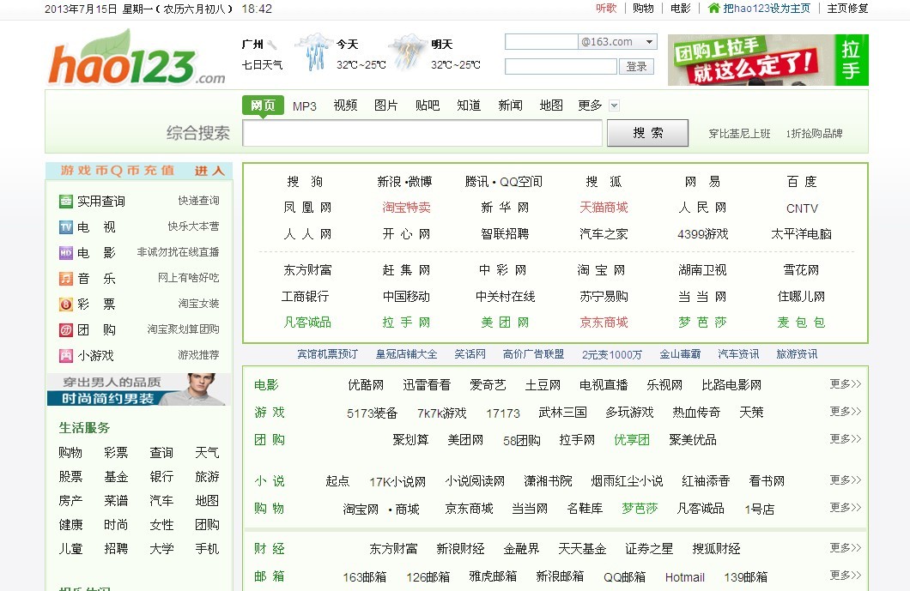The image size is (910, 591).
Task: Click the game icon beside 小游戏
Action: click(x=65, y=355)
